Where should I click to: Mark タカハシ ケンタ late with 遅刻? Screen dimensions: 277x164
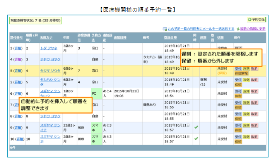pyautogui.click(x=246, y=80)
